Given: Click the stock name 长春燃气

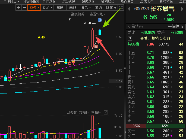Looking at the screenshot, I should pyautogui.click(x=163, y=9).
